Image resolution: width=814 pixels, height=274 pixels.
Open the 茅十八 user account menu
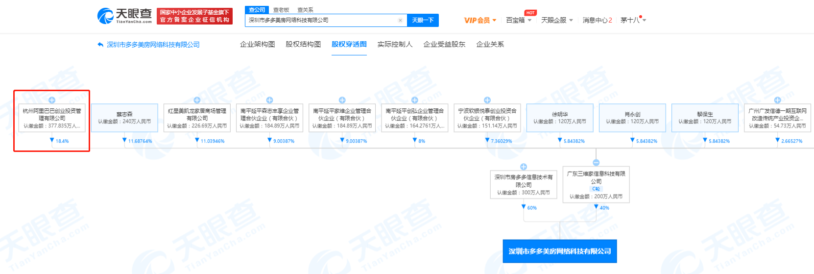(x=633, y=20)
